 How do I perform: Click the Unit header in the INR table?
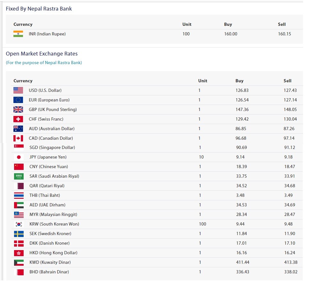tap(187, 24)
